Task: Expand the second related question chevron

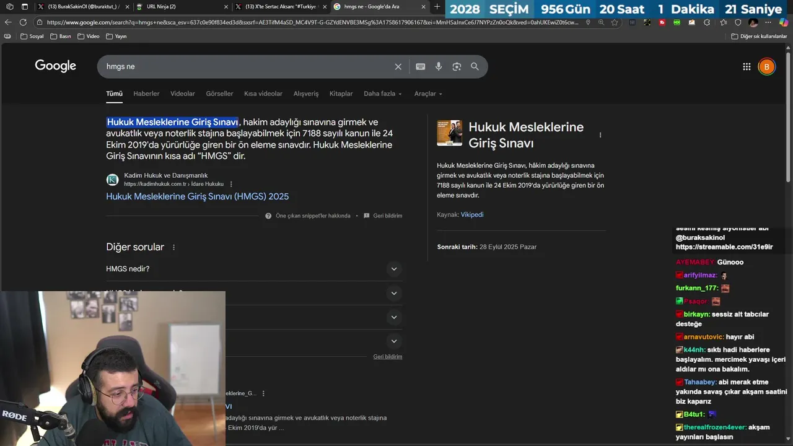Action: tap(393, 293)
